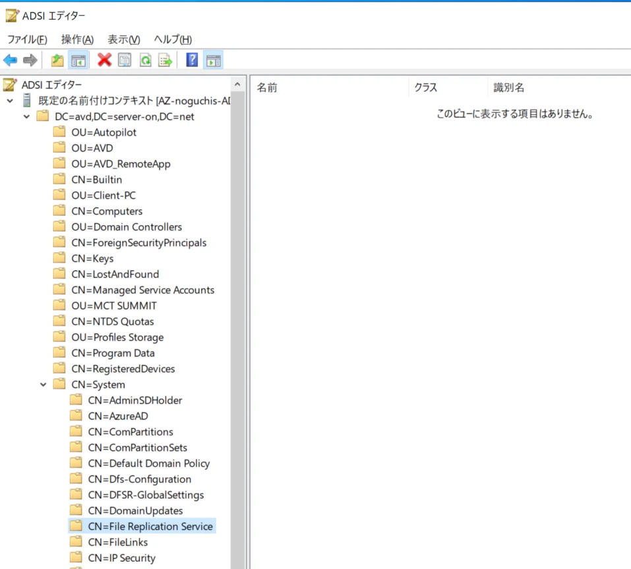Click the tree pane vertical scrollbar track
This screenshot has width=631, height=569.
click(x=237, y=329)
